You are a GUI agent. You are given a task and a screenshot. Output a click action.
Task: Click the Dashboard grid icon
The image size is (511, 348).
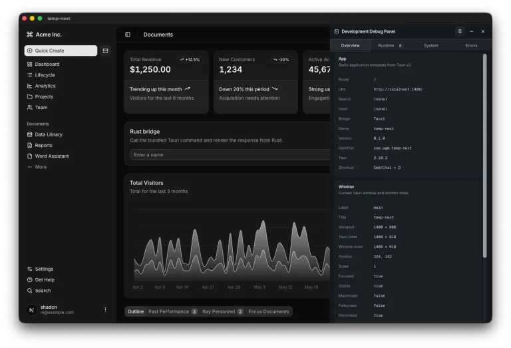tap(30, 64)
